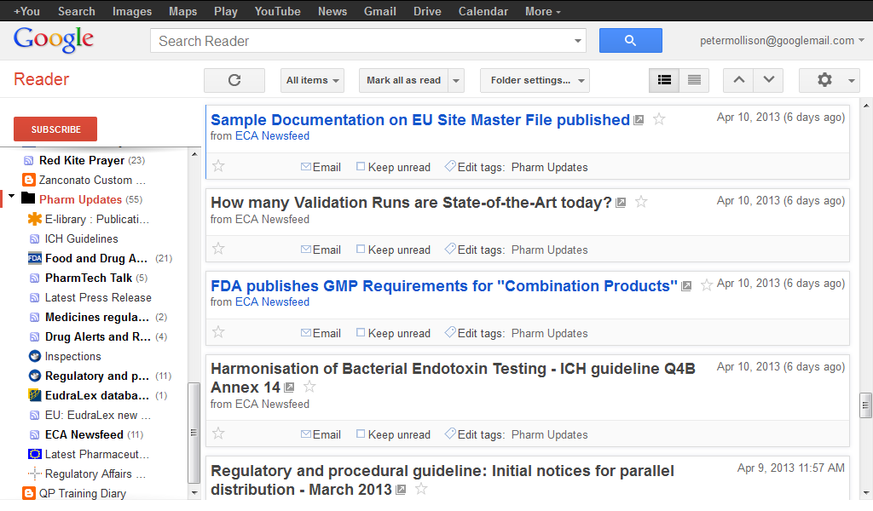Screen dimensions: 873x511
Task: Click the E-library orange asterisk icon
Action: point(34,219)
